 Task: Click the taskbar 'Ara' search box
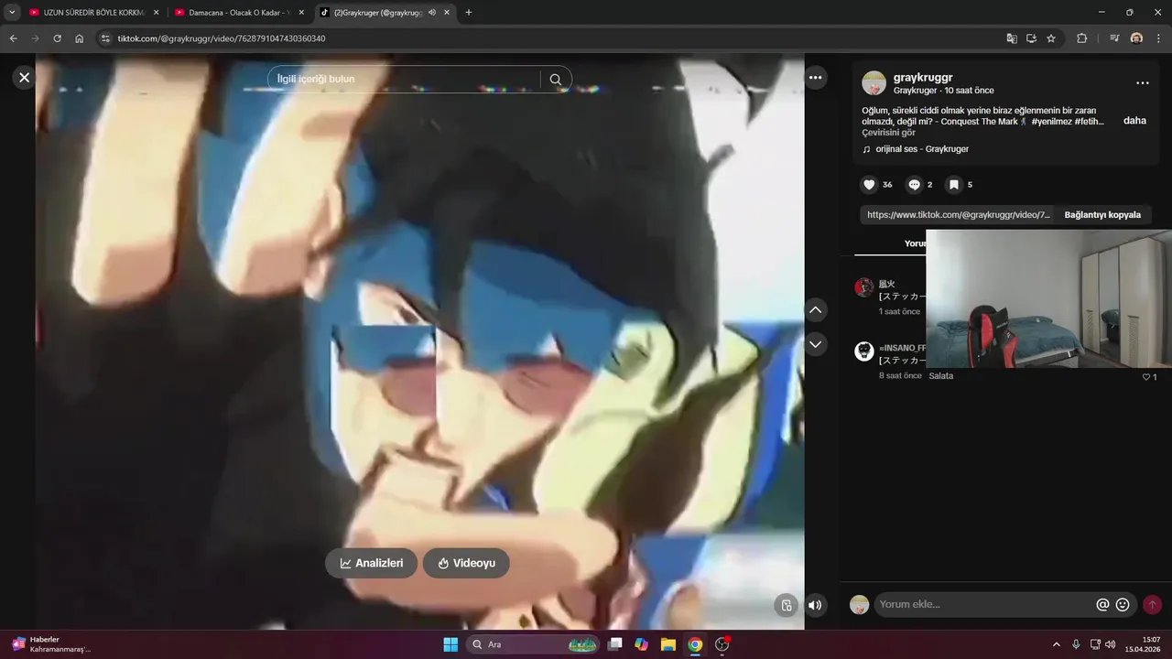(533, 644)
